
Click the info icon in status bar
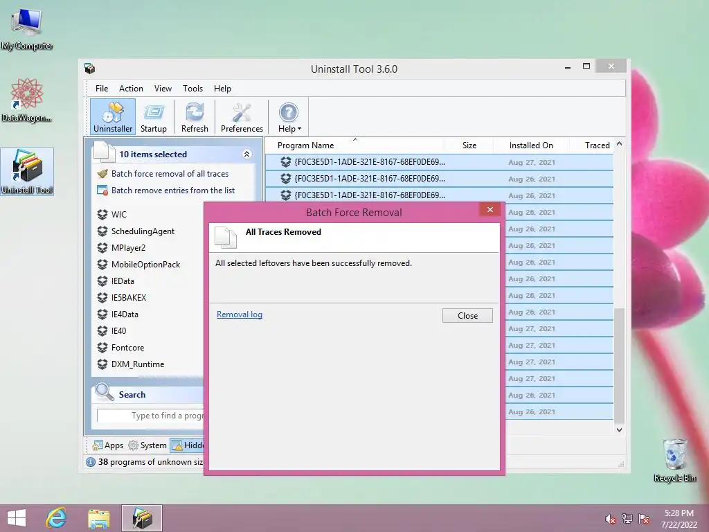91,462
